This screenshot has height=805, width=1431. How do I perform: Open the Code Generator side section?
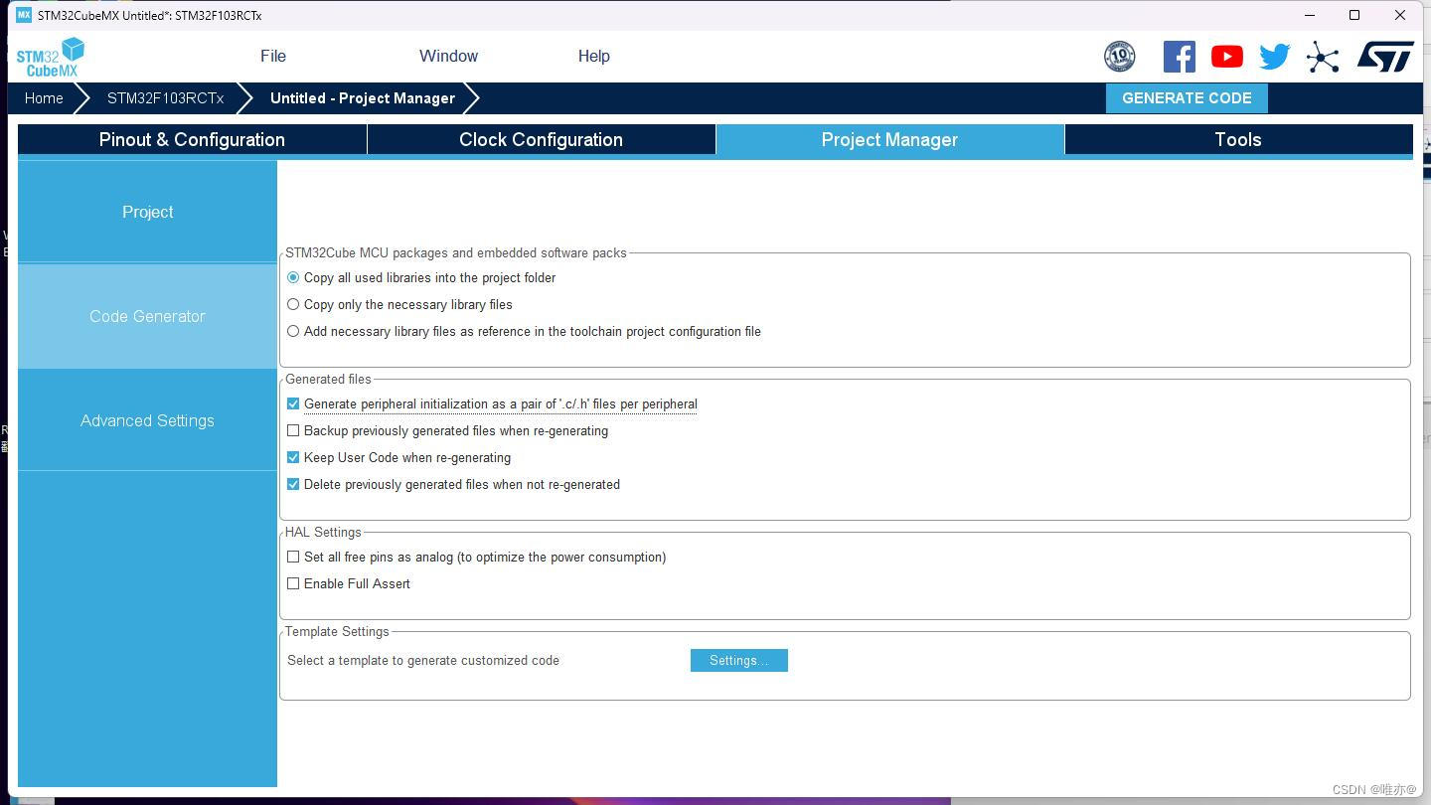click(147, 316)
